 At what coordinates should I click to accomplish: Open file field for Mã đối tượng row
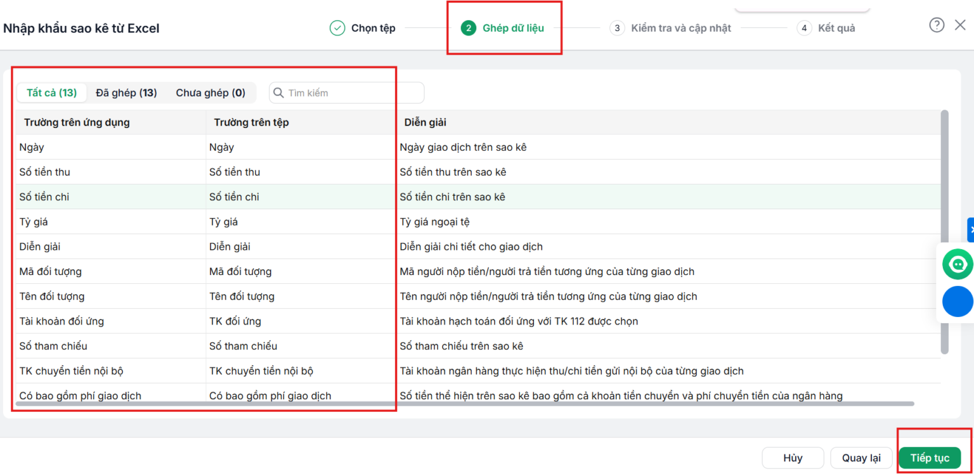301,271
